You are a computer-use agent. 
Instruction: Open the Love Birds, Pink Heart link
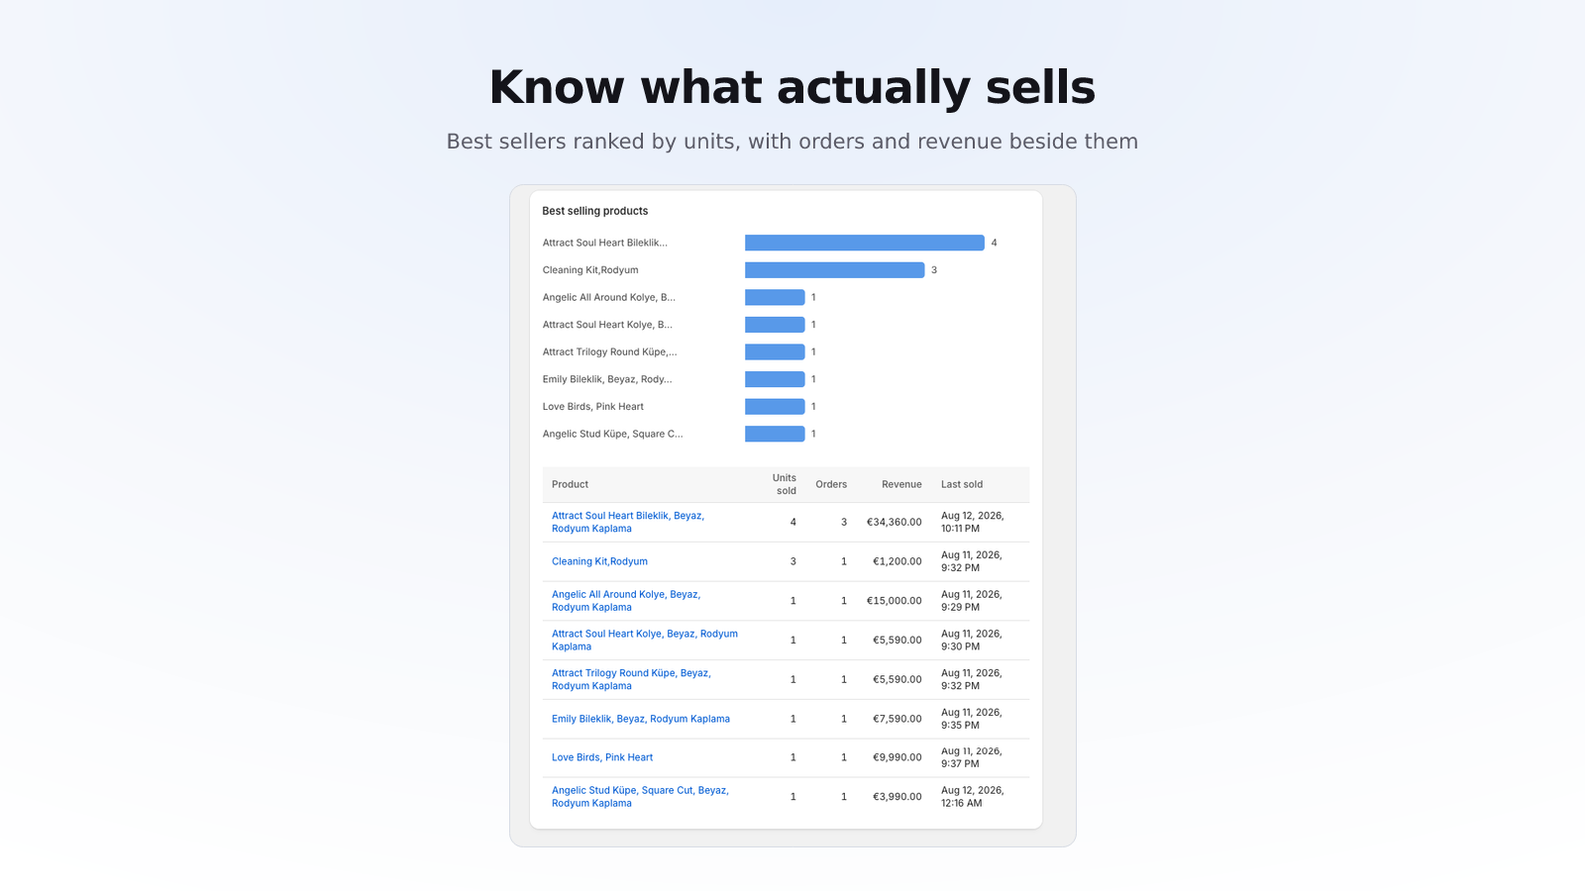[602, 757]
